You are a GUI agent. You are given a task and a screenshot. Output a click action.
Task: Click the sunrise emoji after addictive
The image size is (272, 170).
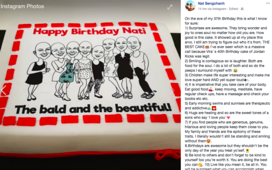coord(214,108)
